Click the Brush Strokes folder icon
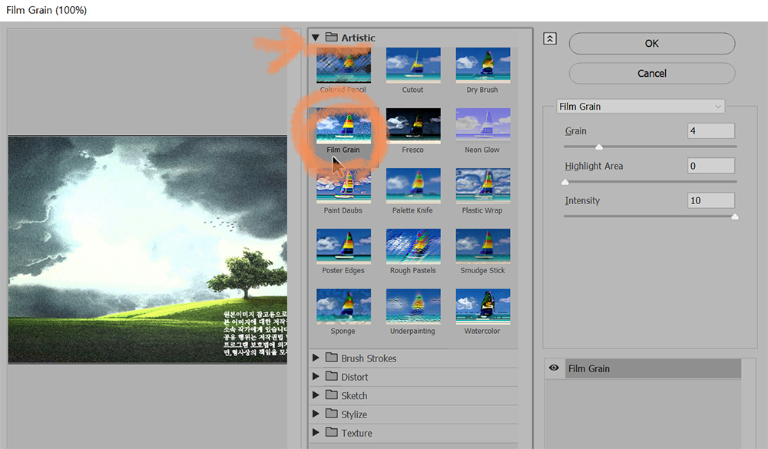Viewport: 768px width, 449px height. tap(332, 358)
